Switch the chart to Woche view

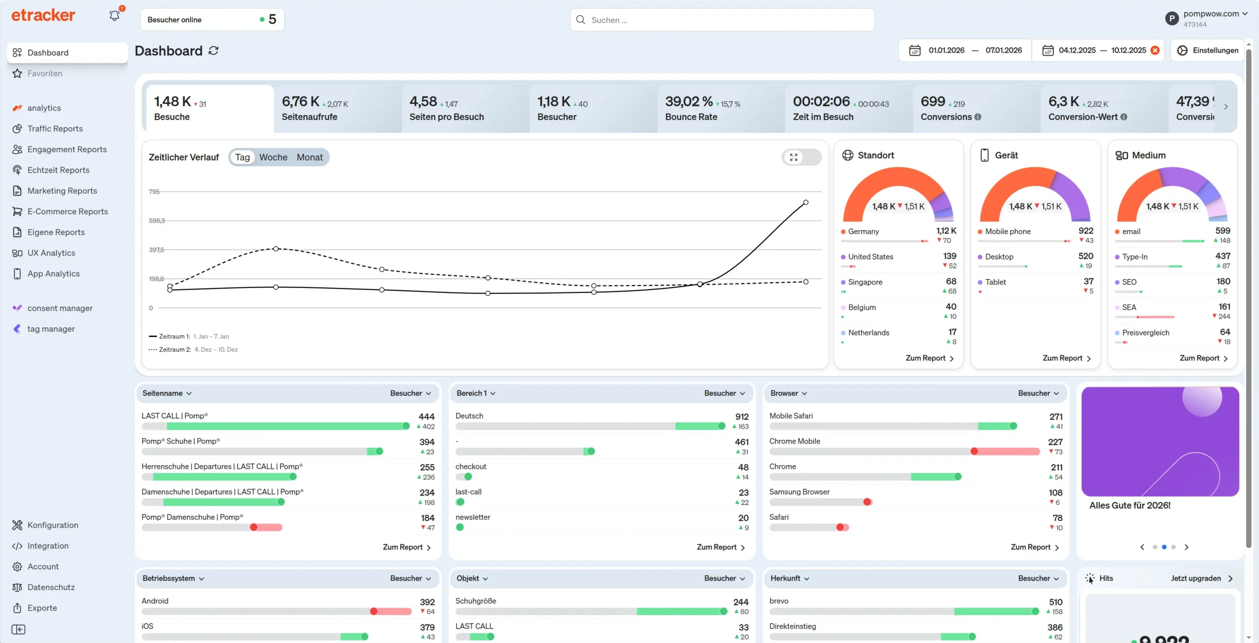pyautogui.click(x=273, y=157)
